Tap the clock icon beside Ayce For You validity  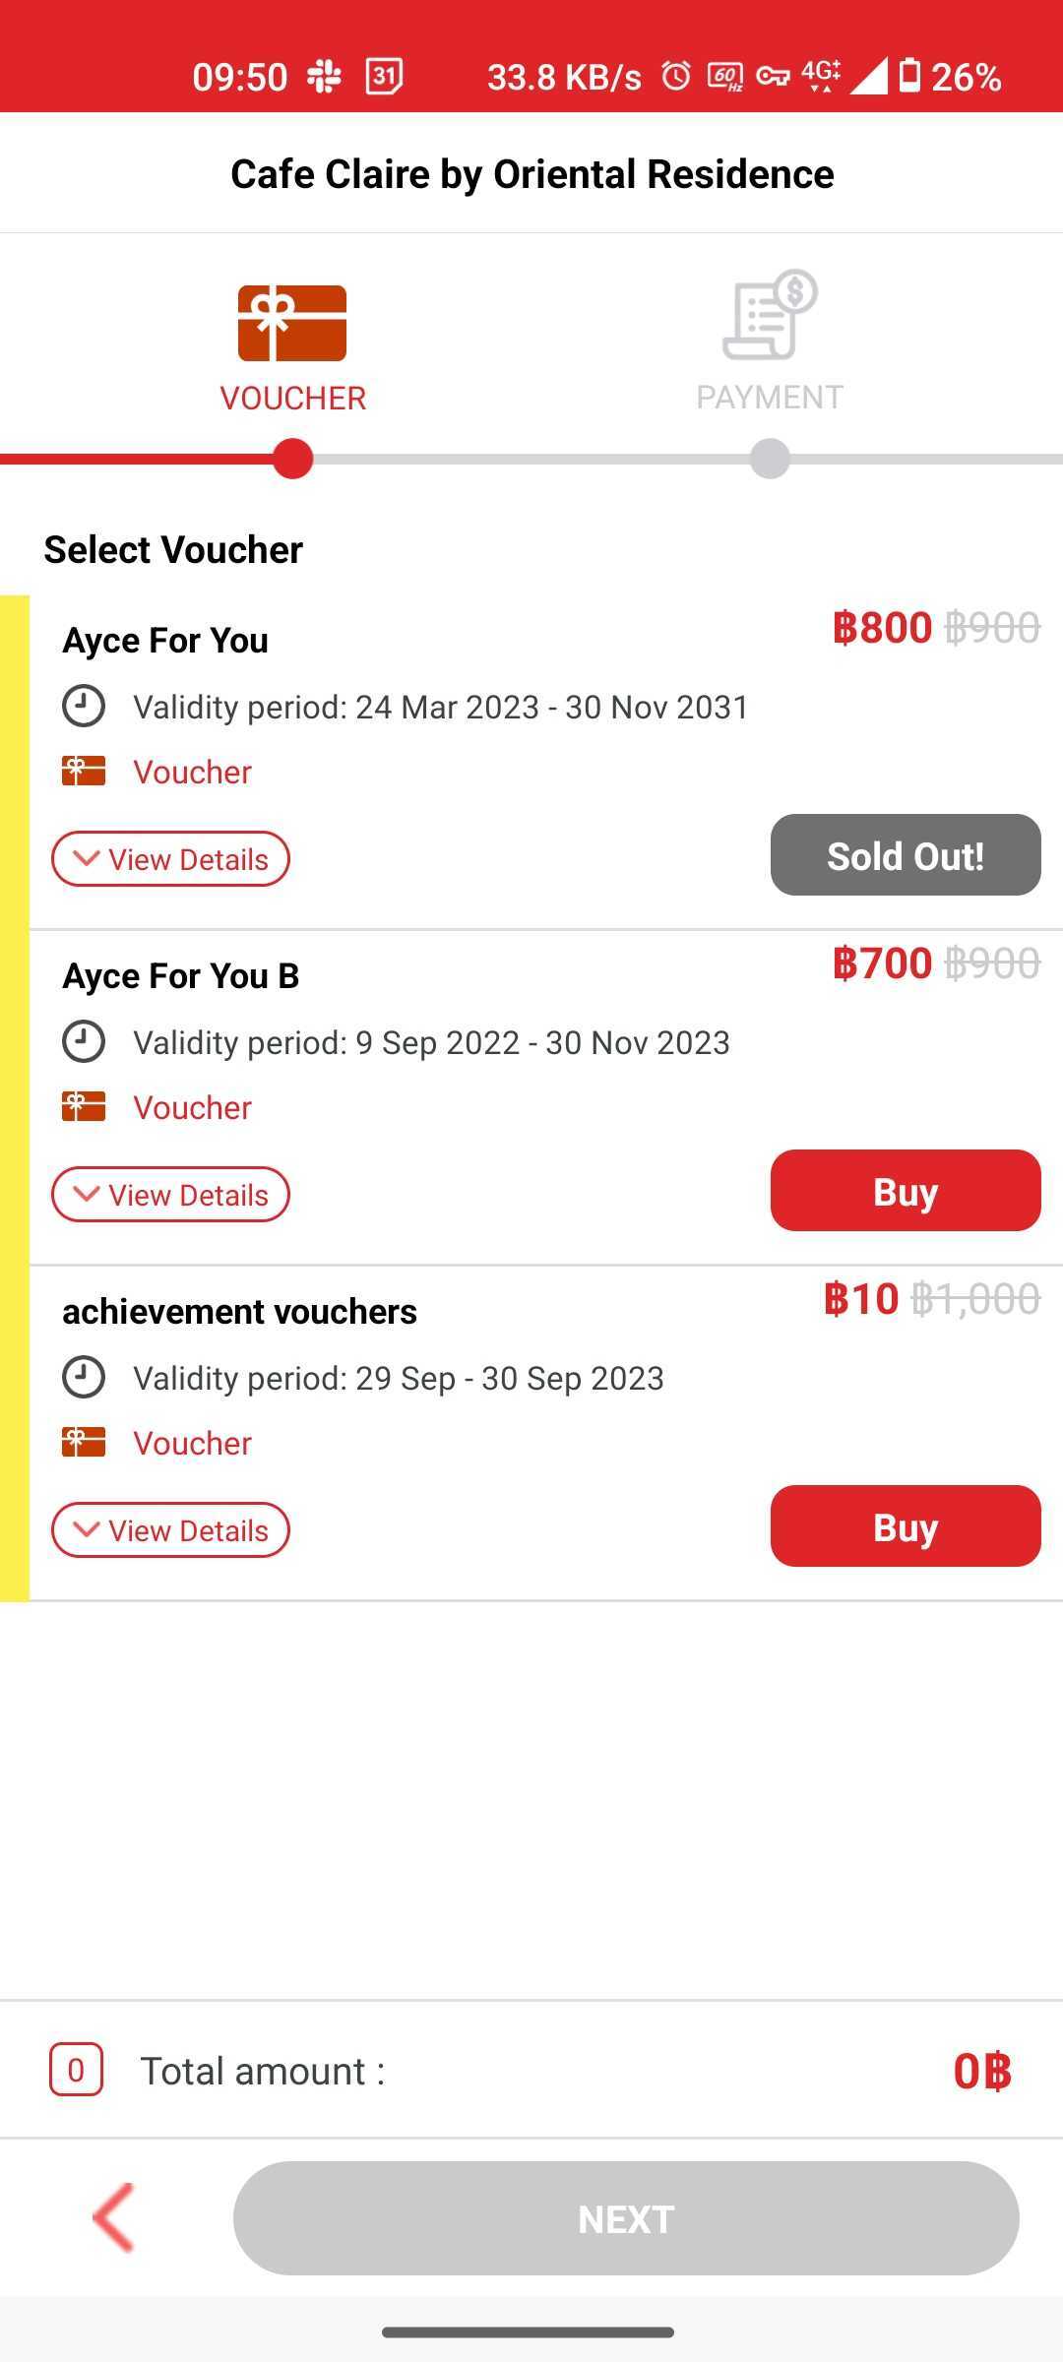[84, 707]
